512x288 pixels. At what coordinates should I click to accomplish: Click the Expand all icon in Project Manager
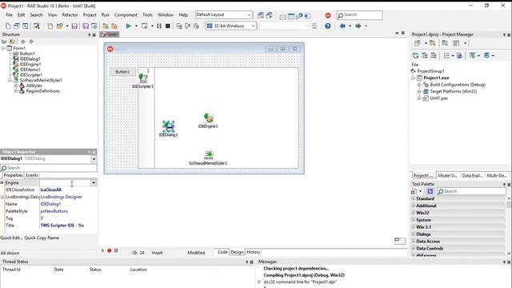425,55
